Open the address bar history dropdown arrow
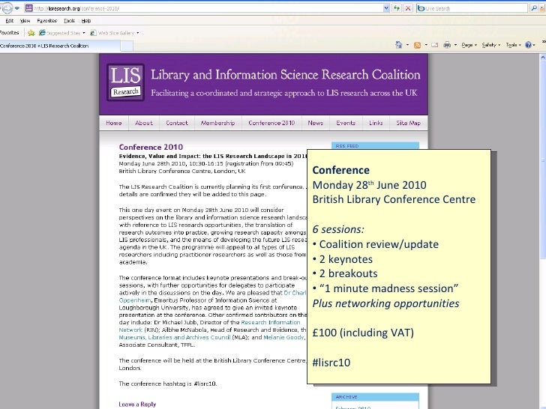The width and height of the screenshot is (546, 409). click(x=385, y=8)
